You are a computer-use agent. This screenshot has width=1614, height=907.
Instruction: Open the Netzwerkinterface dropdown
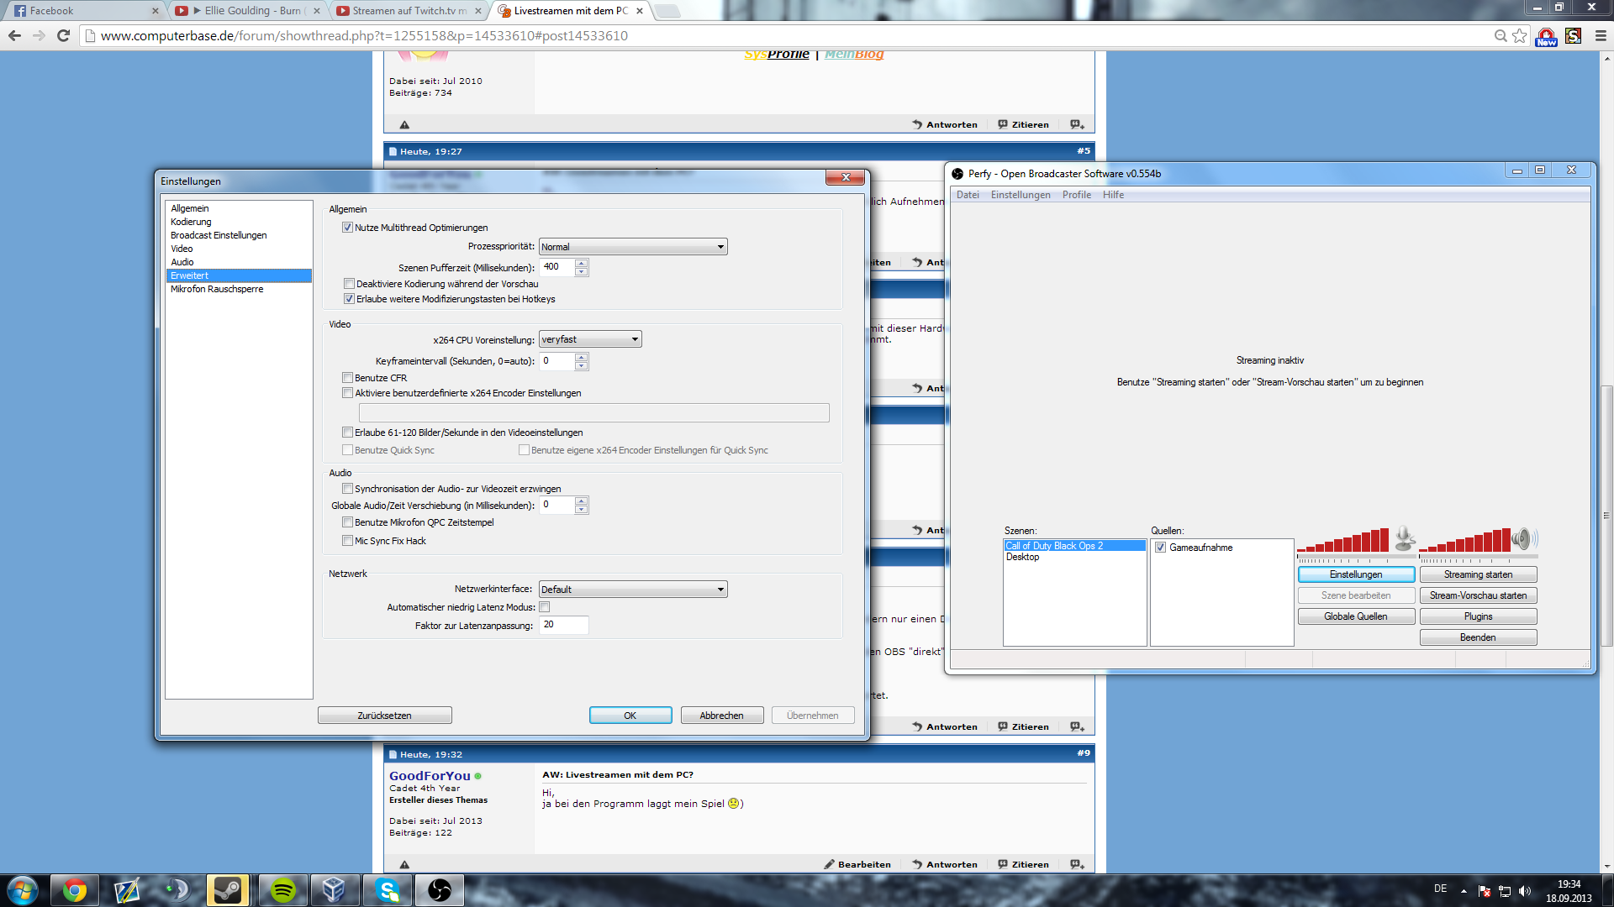point(632,590)
